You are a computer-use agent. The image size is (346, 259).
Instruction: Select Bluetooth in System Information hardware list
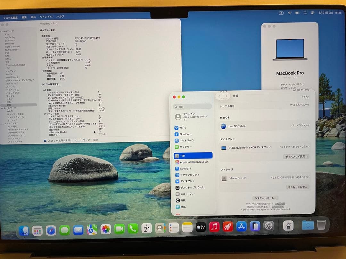point(10,41)
